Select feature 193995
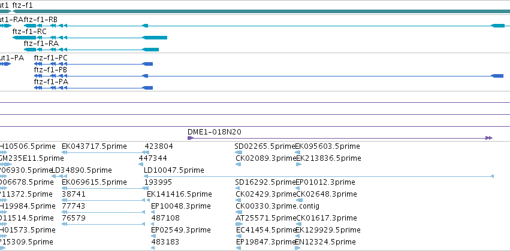The width and height of the screenshot is (510, 251). pyautogui.click(x=158, y=182)
